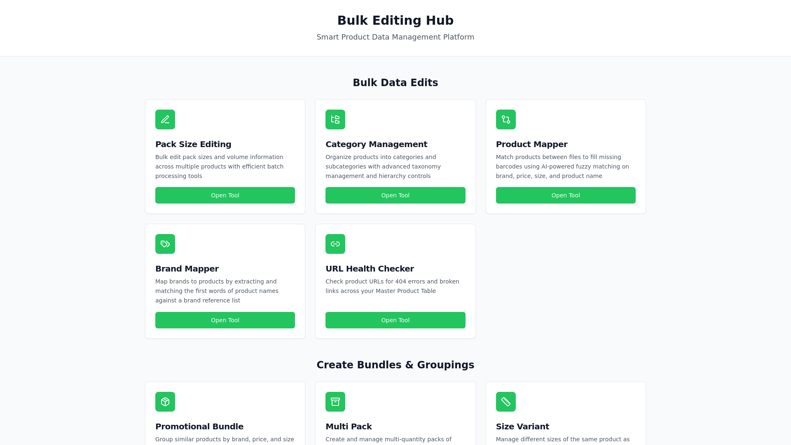Viewport: 791px width, 445px height.
Task: Click the Promotional Bundle description line
Action: [x=225, y=439]
